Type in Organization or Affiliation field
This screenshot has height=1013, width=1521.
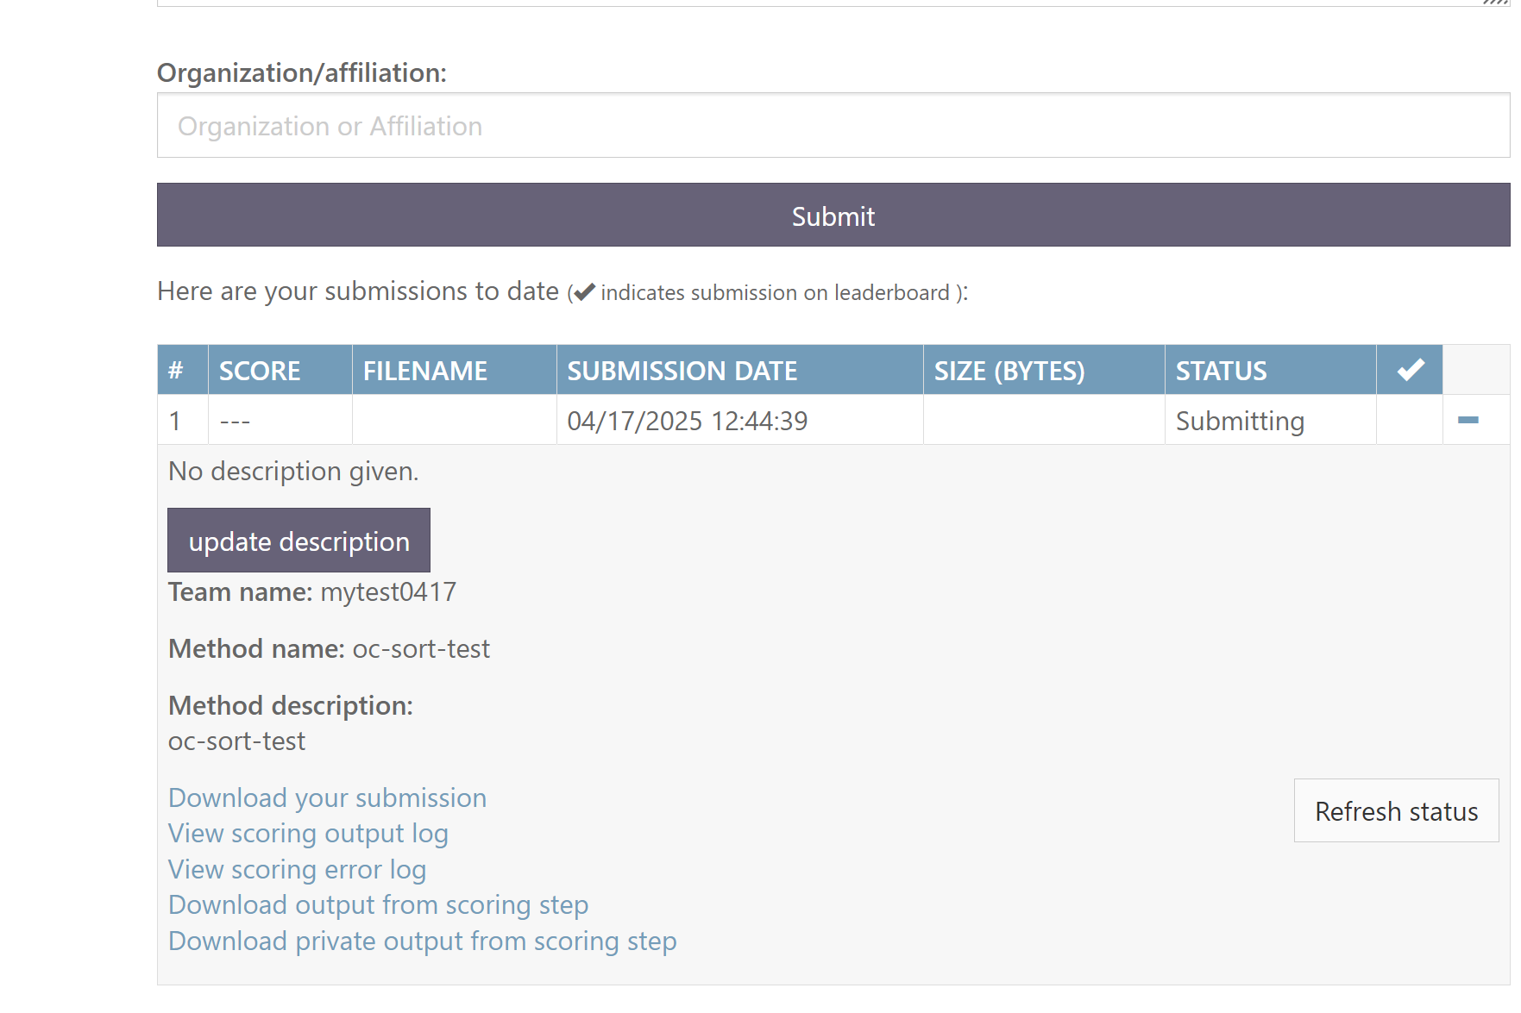pyautogui.click(x=833, y=126)
